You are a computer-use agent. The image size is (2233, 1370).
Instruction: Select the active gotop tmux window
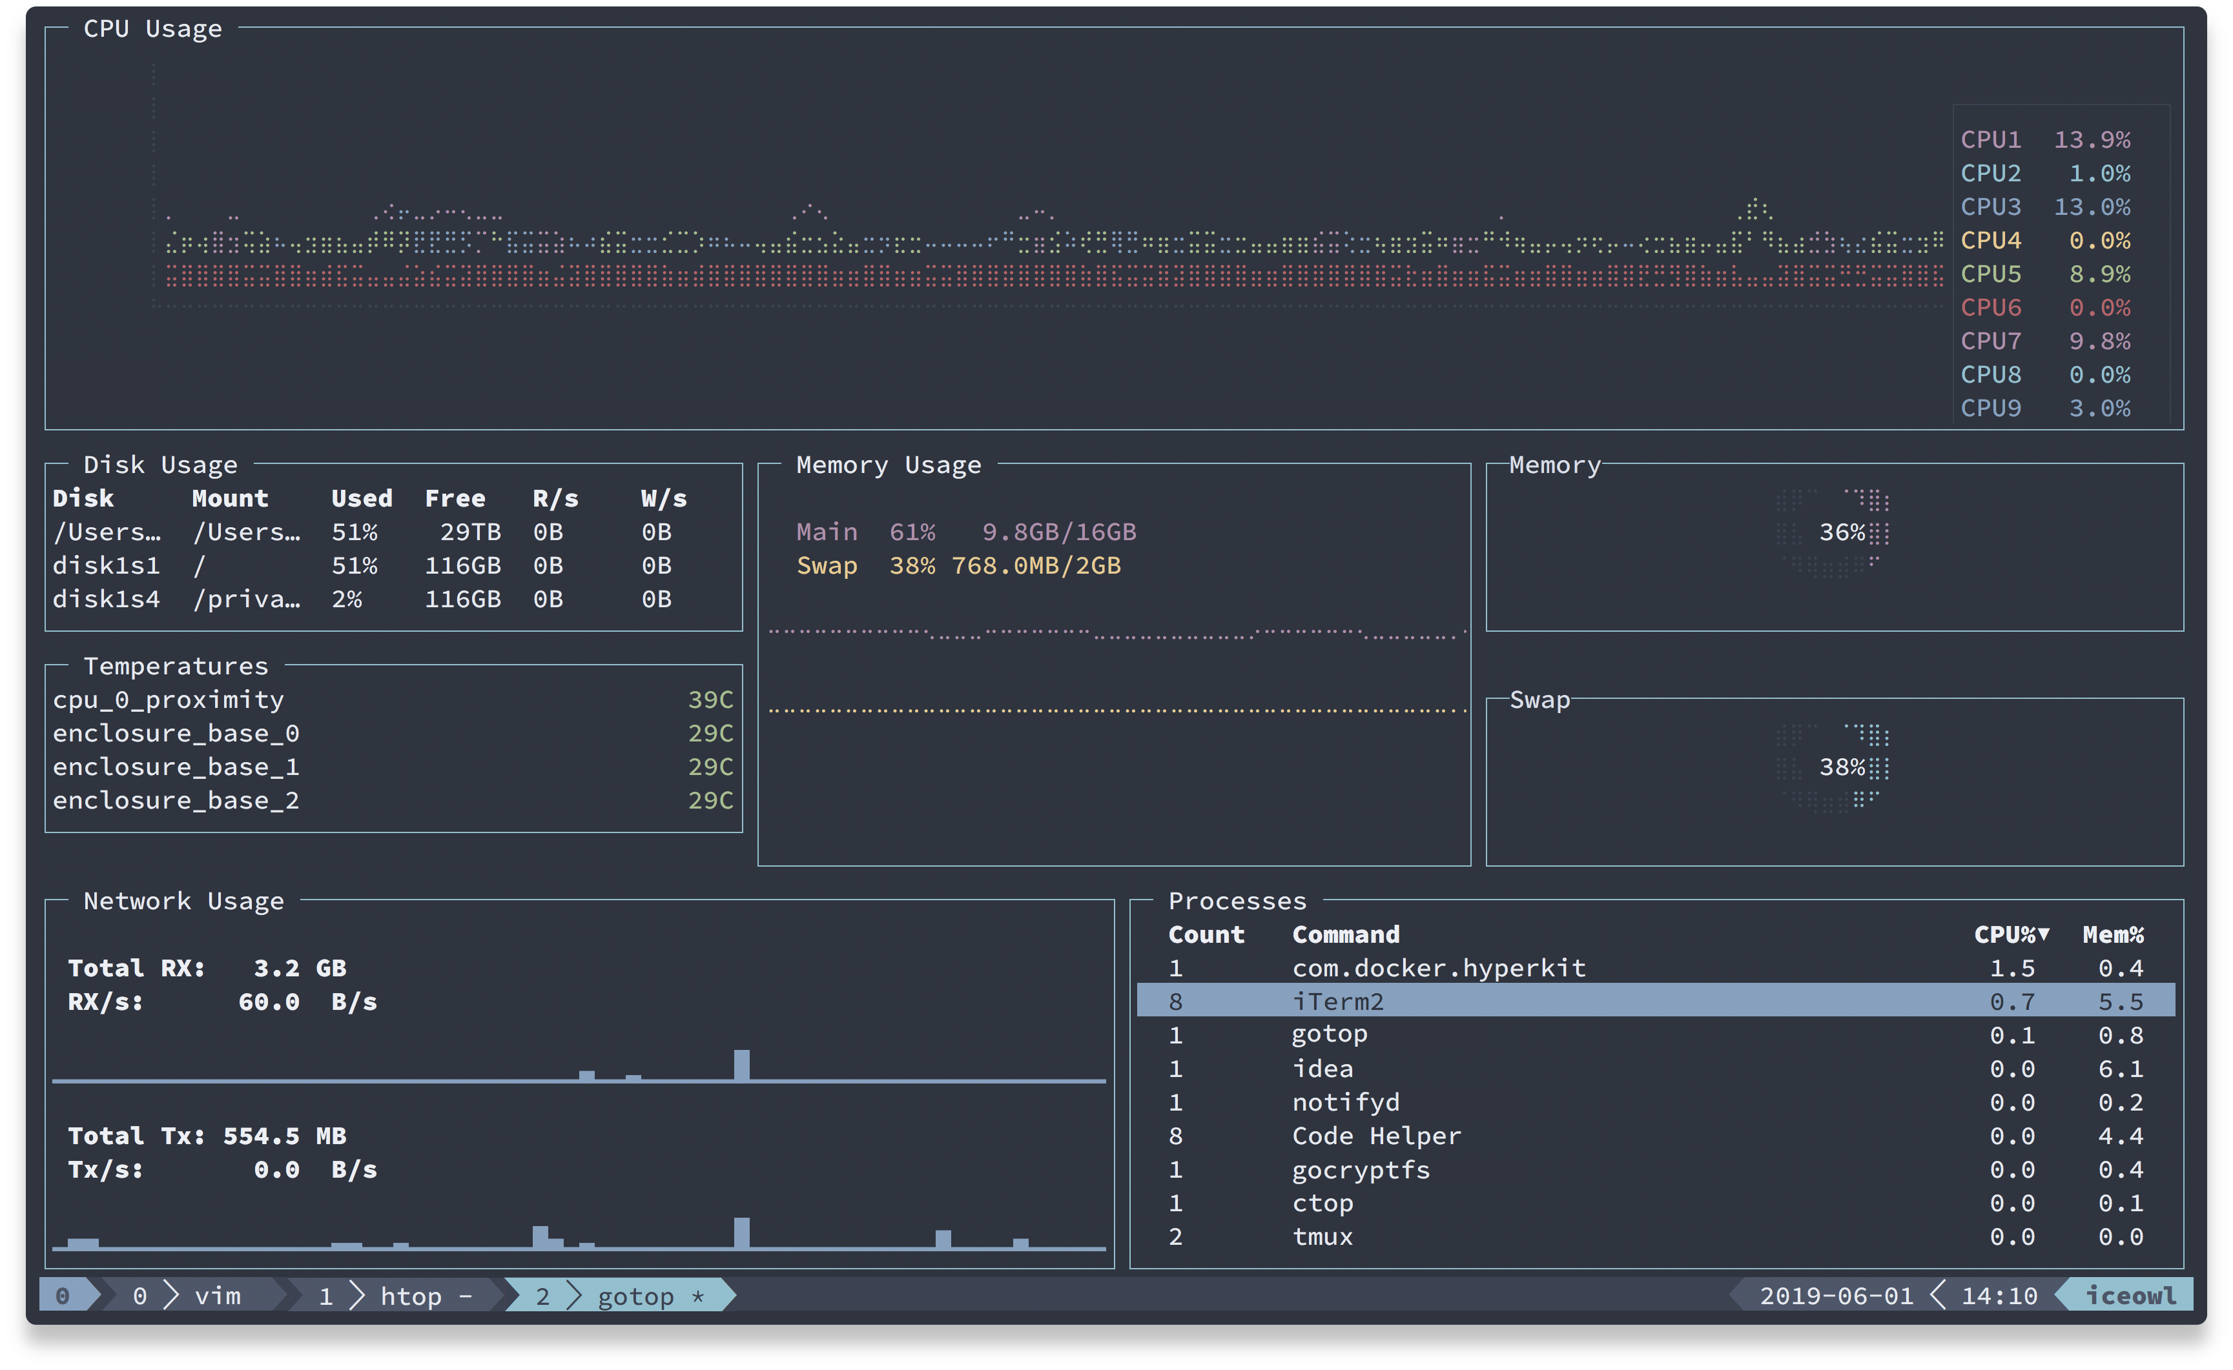(621, 1296)
